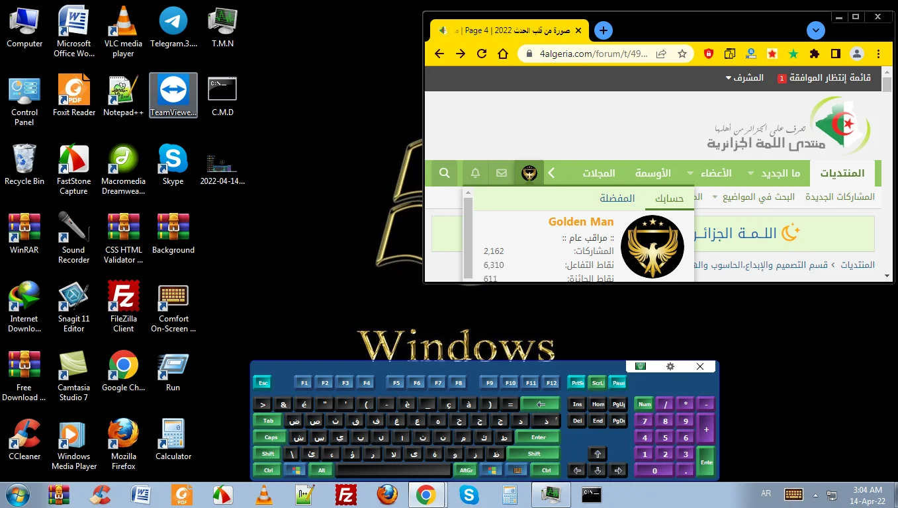The image size is (898, 508).
Task: Toggle Num lock key on virtual keyboard
Action: [x=644, y=404]
